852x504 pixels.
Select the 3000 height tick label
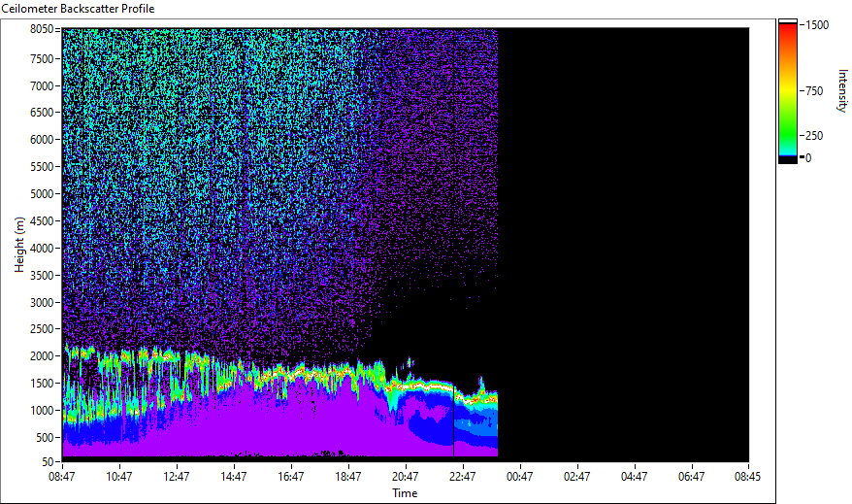click(42, 303)
